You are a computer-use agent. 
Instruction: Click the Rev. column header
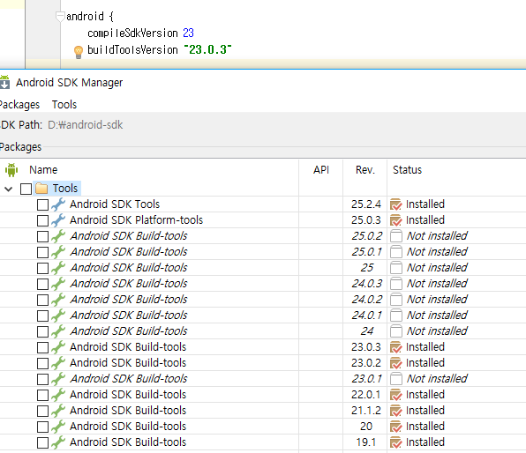click(365, 170)
